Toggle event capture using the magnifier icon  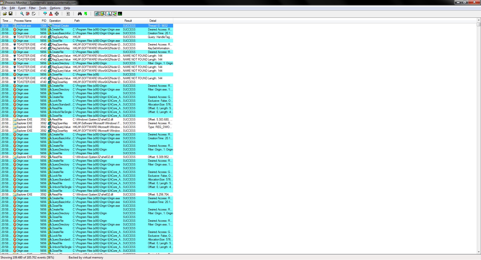[x=22, y=14]
